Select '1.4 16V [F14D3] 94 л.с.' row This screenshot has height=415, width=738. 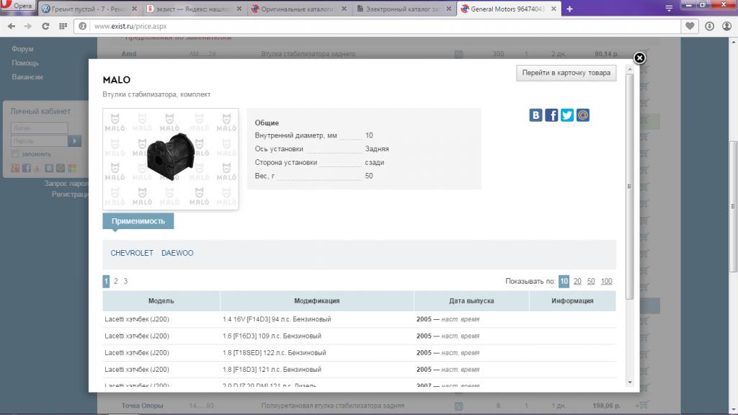[x=359, y=319]
